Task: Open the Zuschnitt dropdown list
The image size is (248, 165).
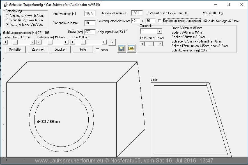Action: (x=159, y=31)
